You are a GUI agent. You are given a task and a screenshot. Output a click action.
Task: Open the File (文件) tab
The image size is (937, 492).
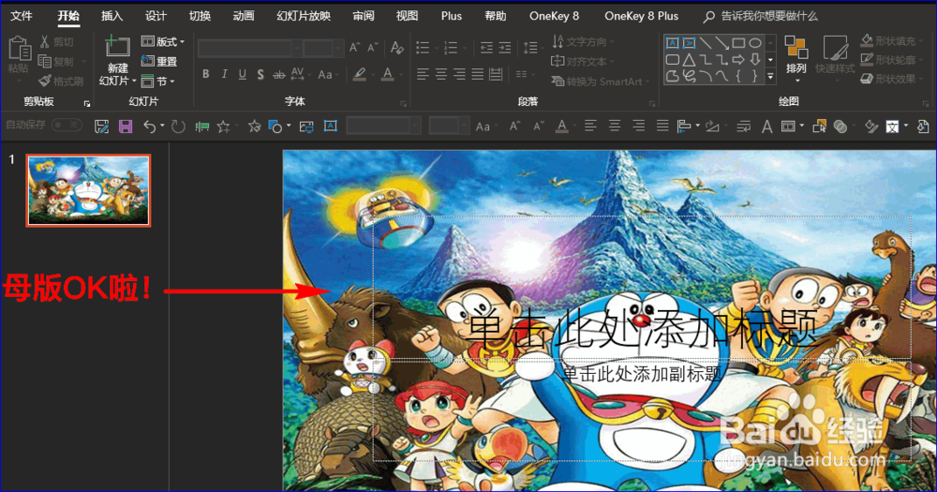(x=22, y=16)
